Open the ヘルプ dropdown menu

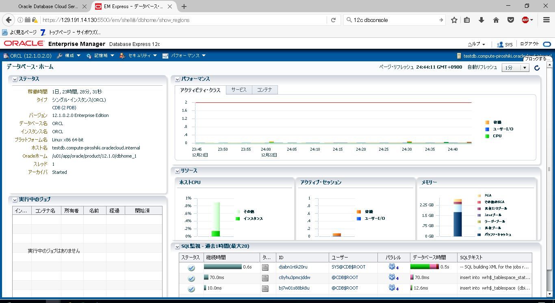point(477,44)
